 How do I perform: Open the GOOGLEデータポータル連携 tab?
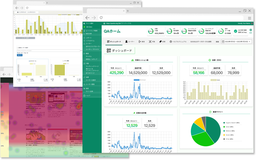click(x=201, y=42)
